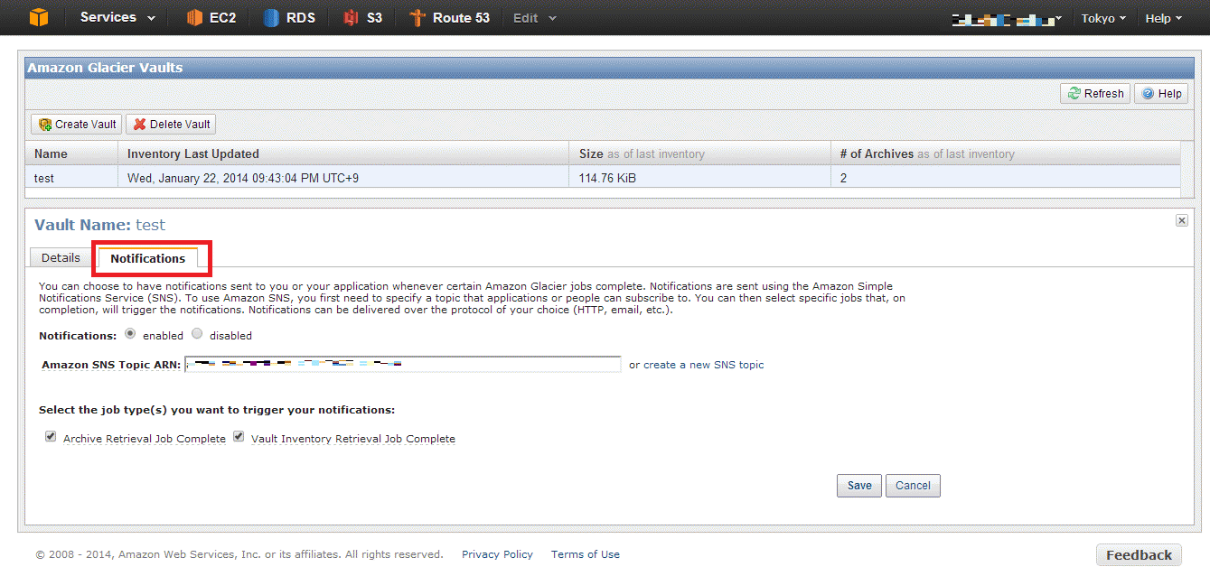The height and width of the screenshot is (576, 1210).
Task: Refresh the Glacier vaults list
Action: coord(1095,94)
